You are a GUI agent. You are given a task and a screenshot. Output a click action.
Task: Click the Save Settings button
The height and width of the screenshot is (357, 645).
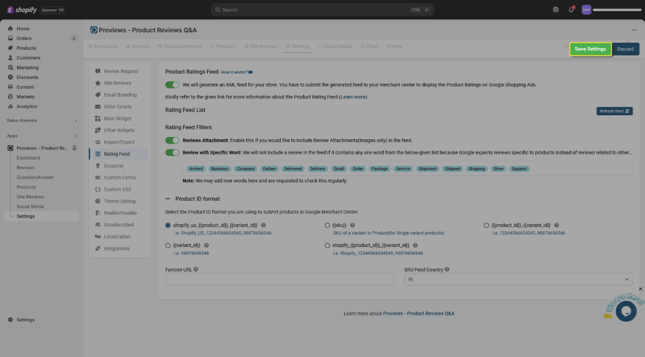pos(590,49)
